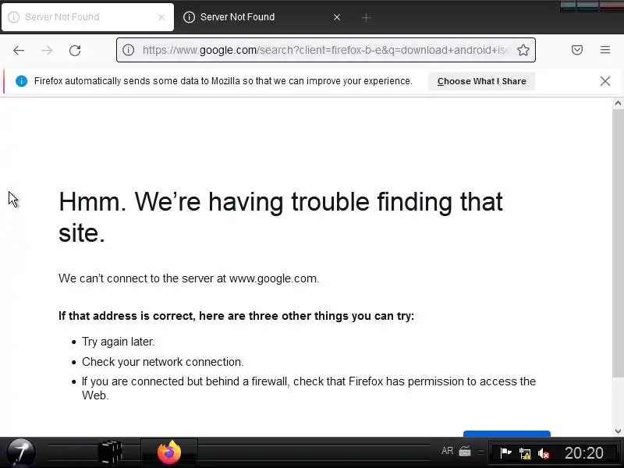
Task: Open the on-screen keyboard tray icon
Action: pyautogui.click(x=465, y=452)
